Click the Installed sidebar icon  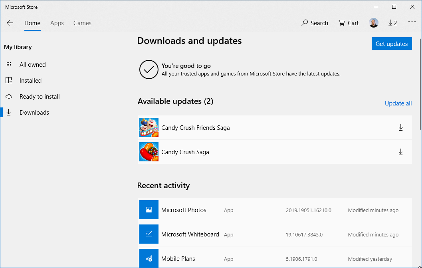9,80
